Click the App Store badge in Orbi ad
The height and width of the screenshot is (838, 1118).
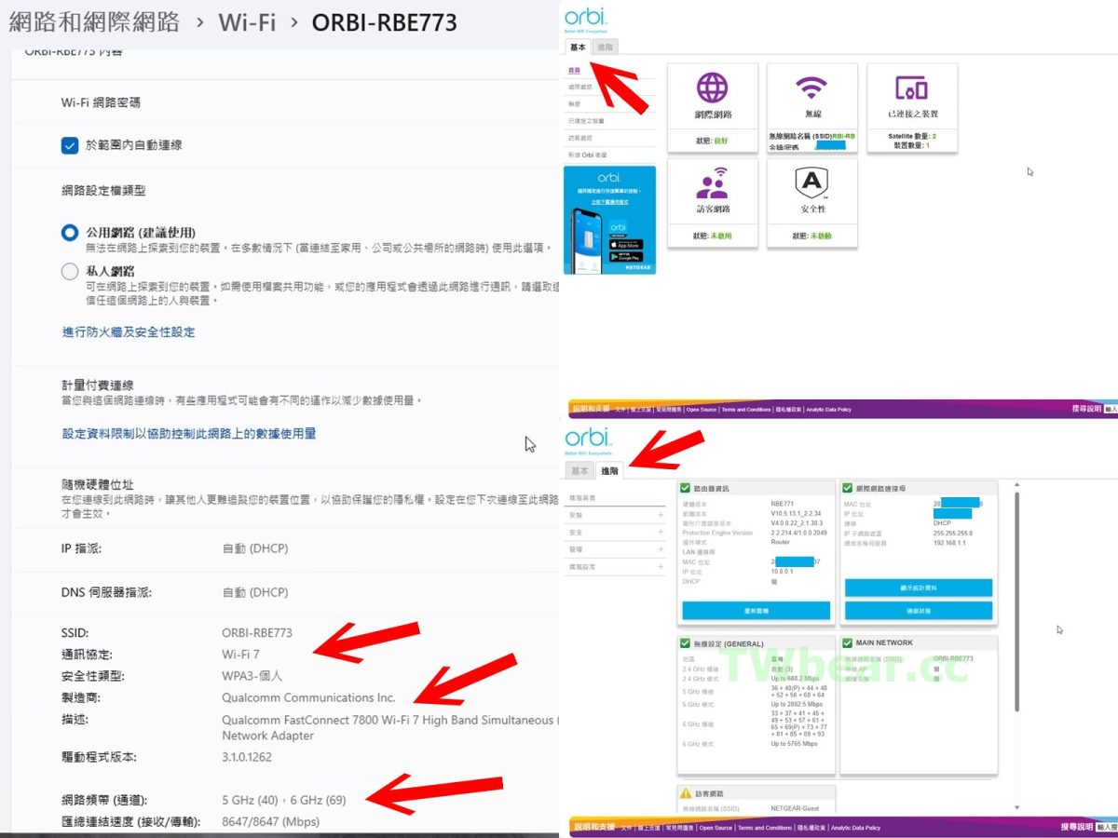[625, 244]
